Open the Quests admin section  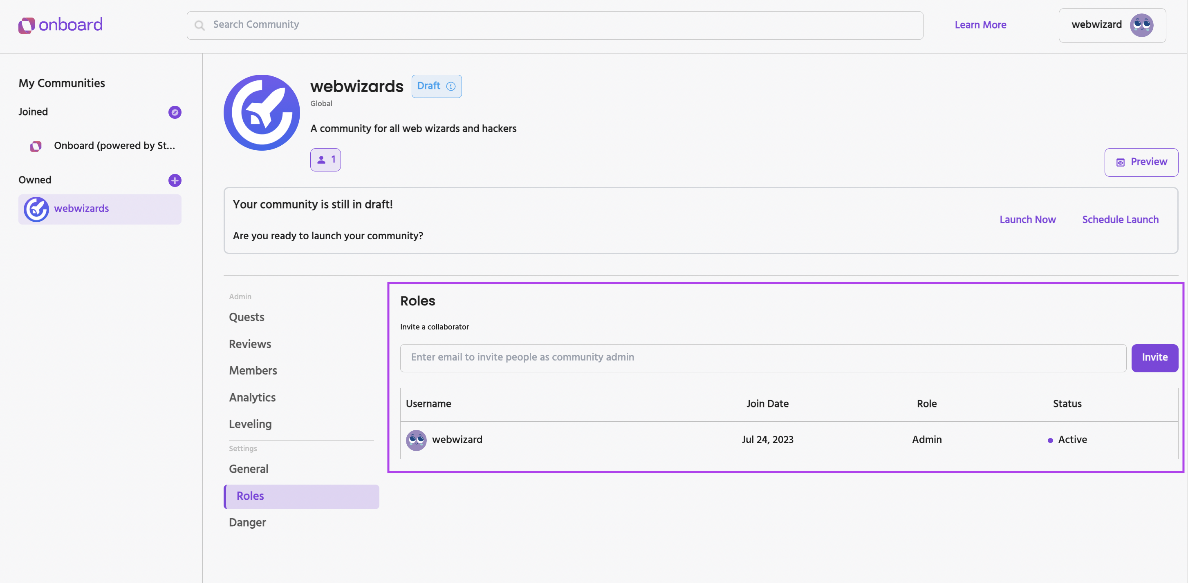coord(247,317)
